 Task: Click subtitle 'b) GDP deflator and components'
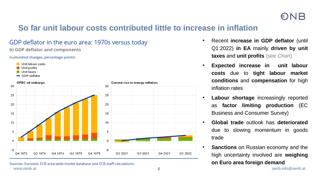click(x=45, y=50)
